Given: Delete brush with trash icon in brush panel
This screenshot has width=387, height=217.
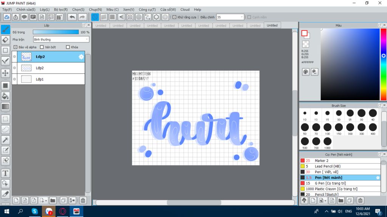Looking at the screenshot, I should coord(360,200).
